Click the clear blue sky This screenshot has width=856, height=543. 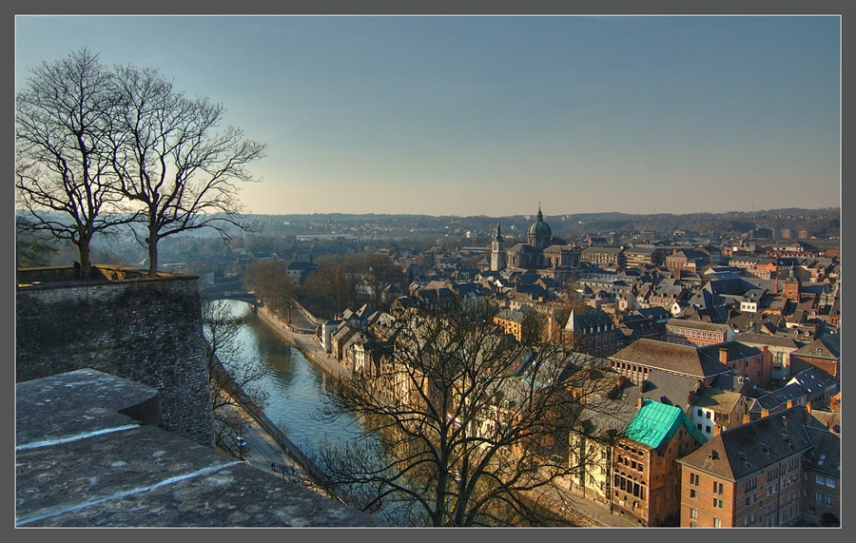476,95
